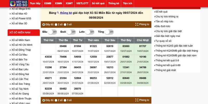Click result 83060 dated 13/07/2024

[x=126, y=46]
